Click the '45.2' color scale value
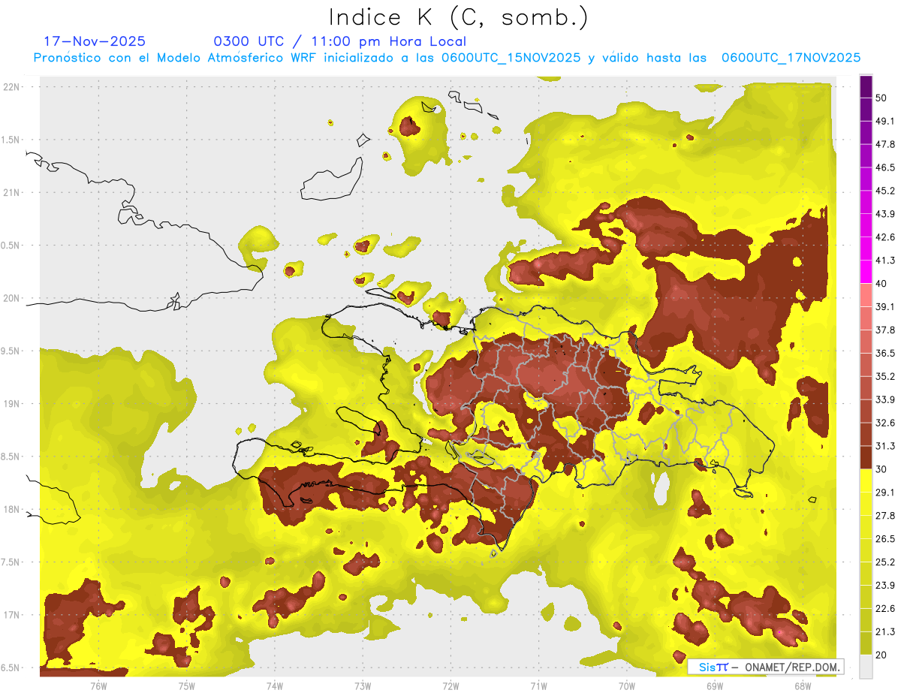 click(x=885, y=191)
